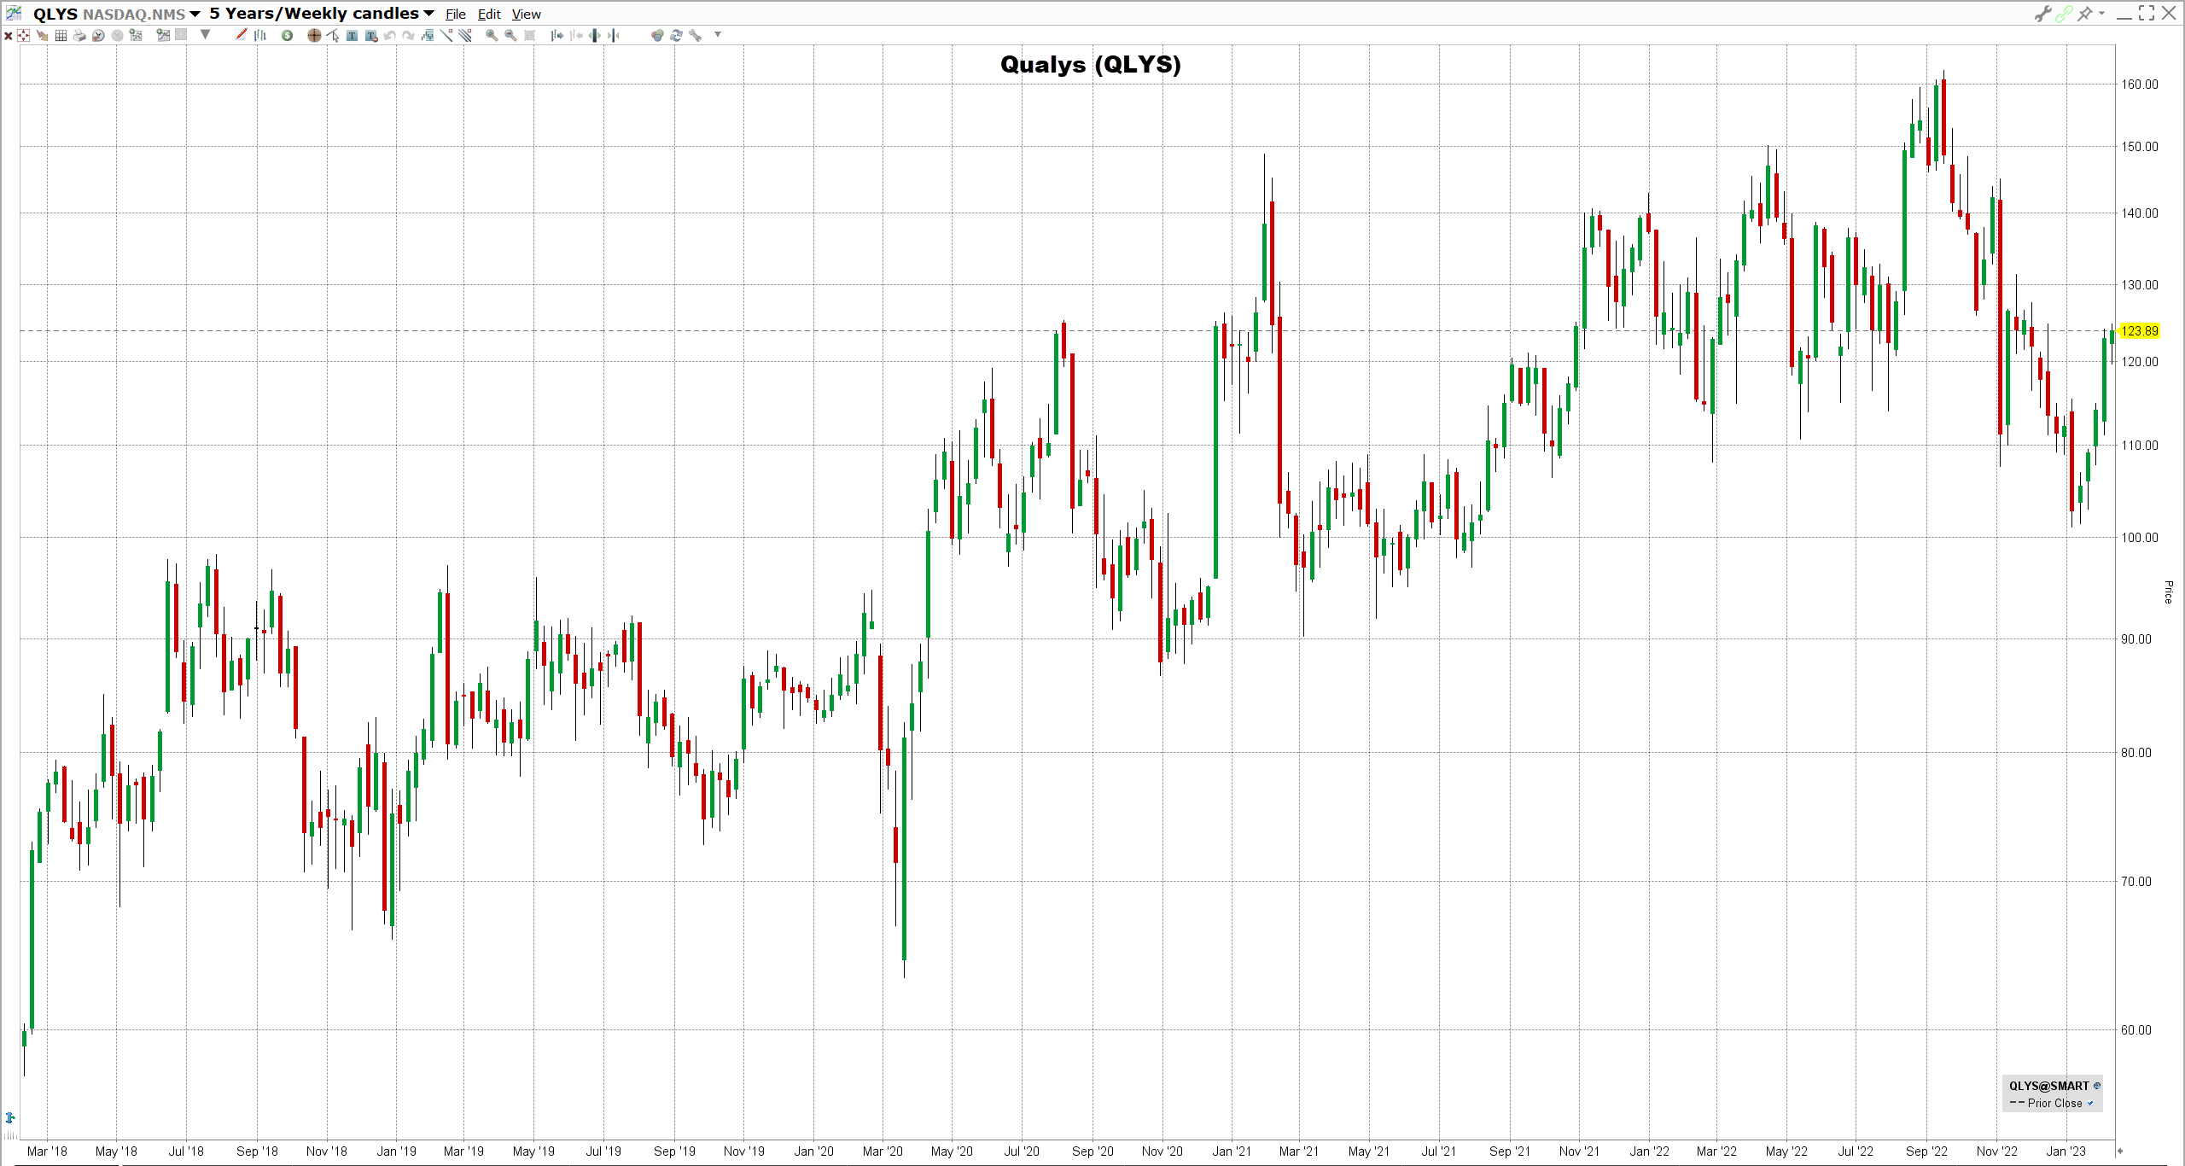This screenshot has width=2185, height=1166.
Task: Click the Qualys (QLYS) chart title
Action: pos(1090,64)
